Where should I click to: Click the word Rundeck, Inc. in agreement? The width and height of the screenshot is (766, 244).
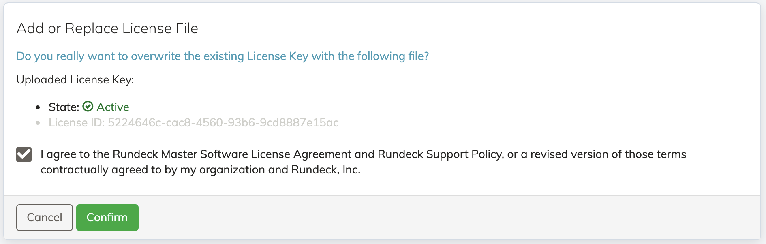(x=326, y=169)
